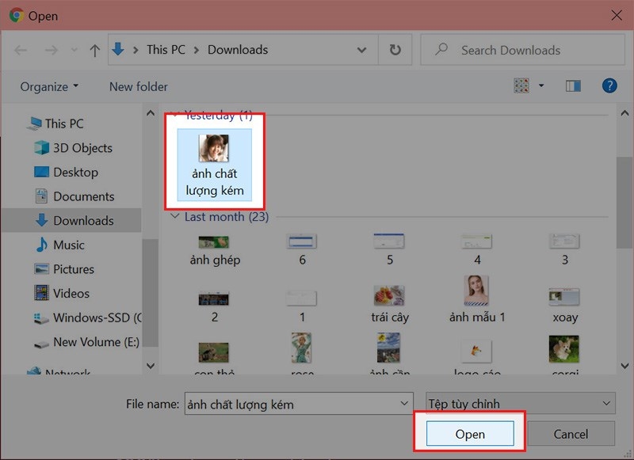Open the Help question mark icon
Viewport: 634px width, 460px height.
(x=609, y=86)
